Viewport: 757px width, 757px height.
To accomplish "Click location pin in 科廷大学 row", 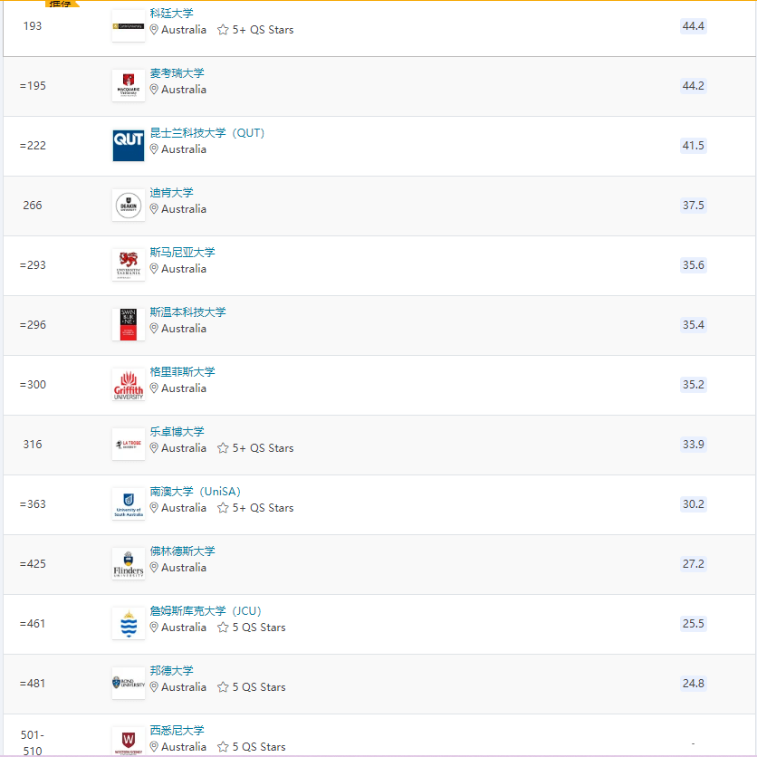I will [x=154, y=30].
